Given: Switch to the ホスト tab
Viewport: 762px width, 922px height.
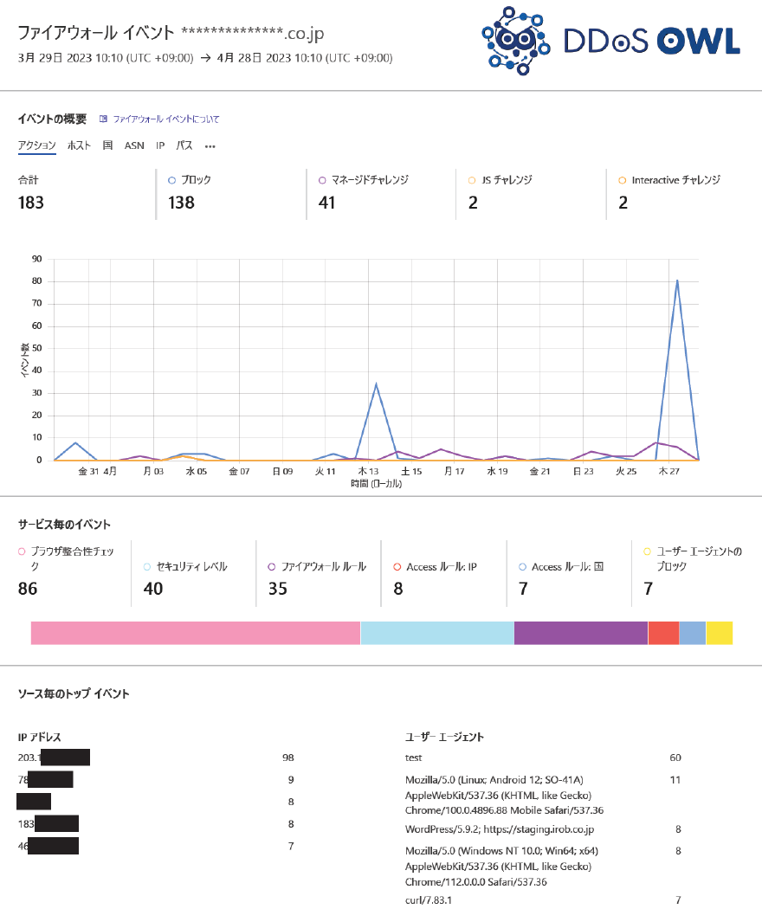Looking at the screenshot, I should coord(81,145).
